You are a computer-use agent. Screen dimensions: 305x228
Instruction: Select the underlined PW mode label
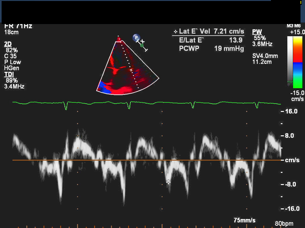click(257, 32)
